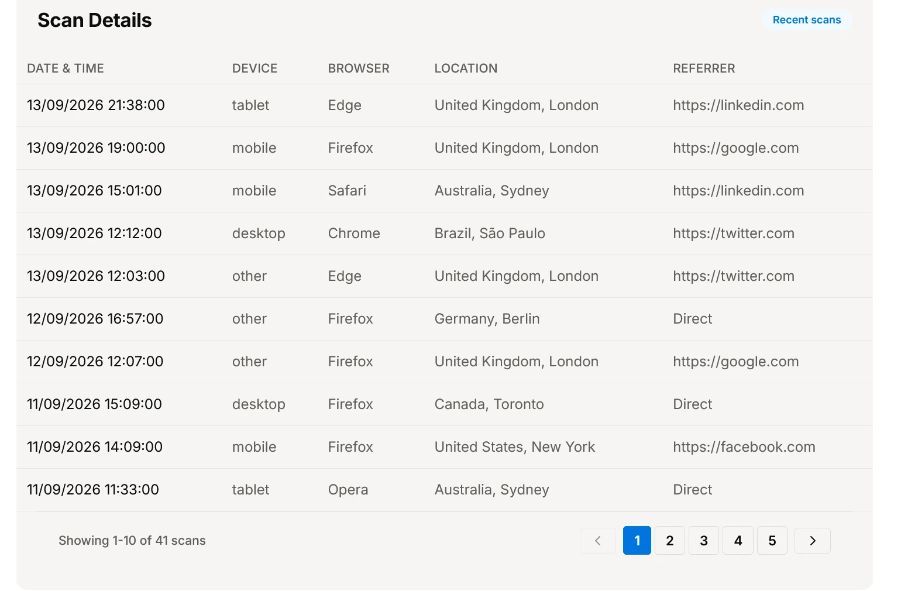Select the 12/09/2026 12:07:00 timestamp
Screen dimensions: 901x591
(x=95, y=362)
